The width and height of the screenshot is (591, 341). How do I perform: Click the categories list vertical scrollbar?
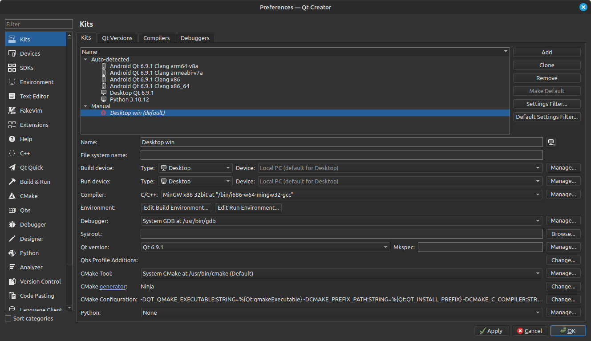[69, 171]
